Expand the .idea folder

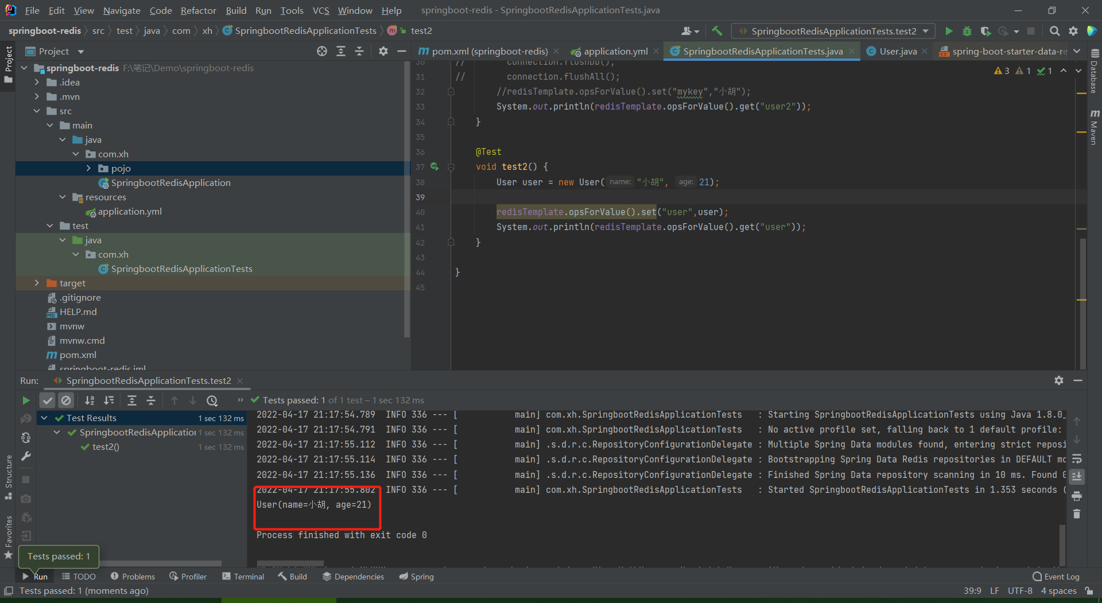[x=37, y=82]
